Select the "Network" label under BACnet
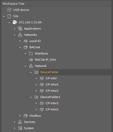The width and height of the screenshot is (113, 132). pos(41,66)
